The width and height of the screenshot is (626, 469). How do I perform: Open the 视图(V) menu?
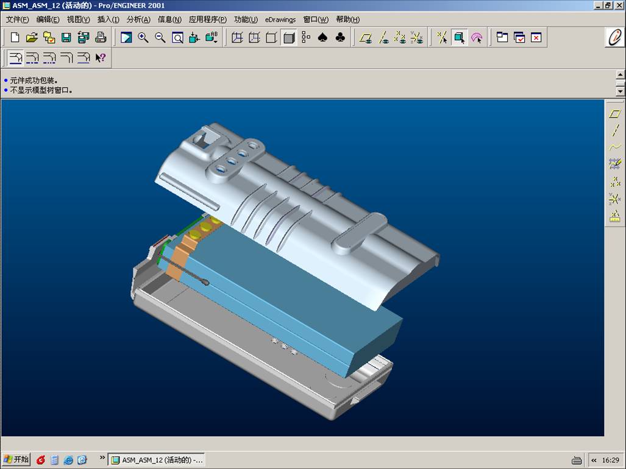click(78, 19)
